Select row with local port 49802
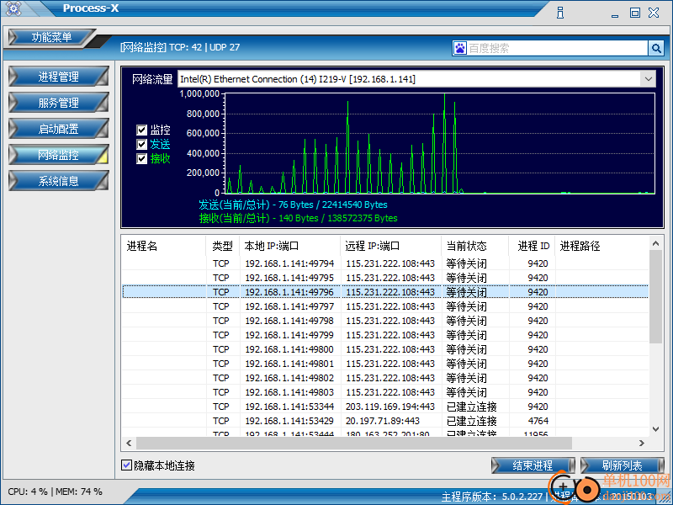Viewport: 673px width, 505px height. coord(385,378)
